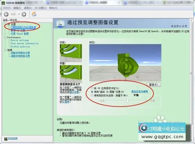
Task: Click the 我需要的是什么? heading text
Action: [70, 84]
